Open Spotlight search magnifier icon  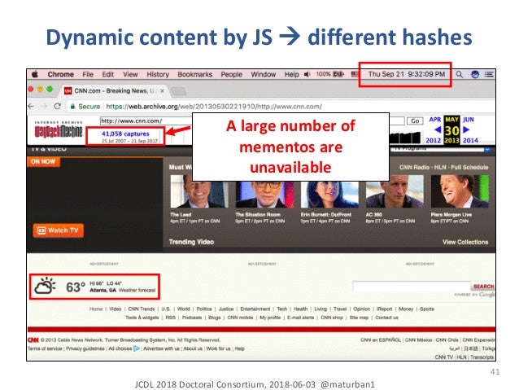460,74
